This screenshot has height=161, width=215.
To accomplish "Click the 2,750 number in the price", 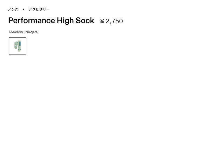I will coord(114,21).
